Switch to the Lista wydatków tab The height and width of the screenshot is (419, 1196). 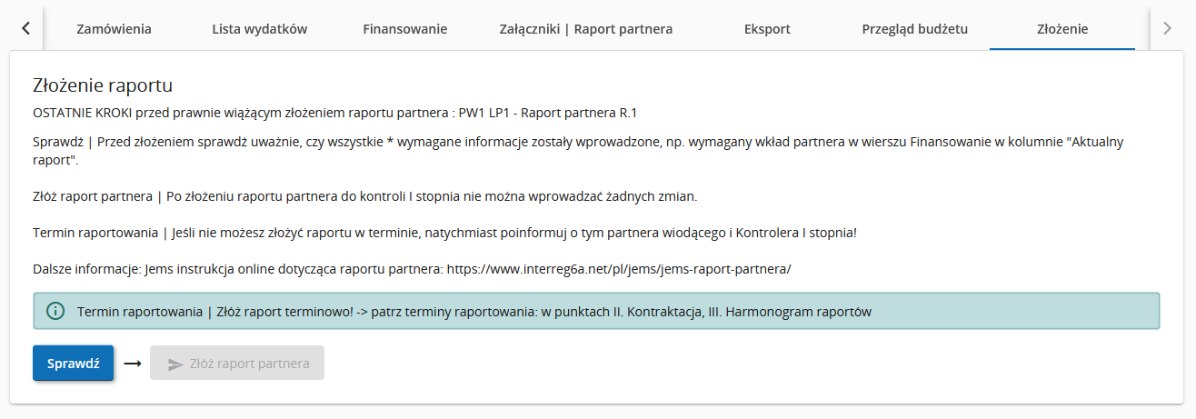click(259, 28)
